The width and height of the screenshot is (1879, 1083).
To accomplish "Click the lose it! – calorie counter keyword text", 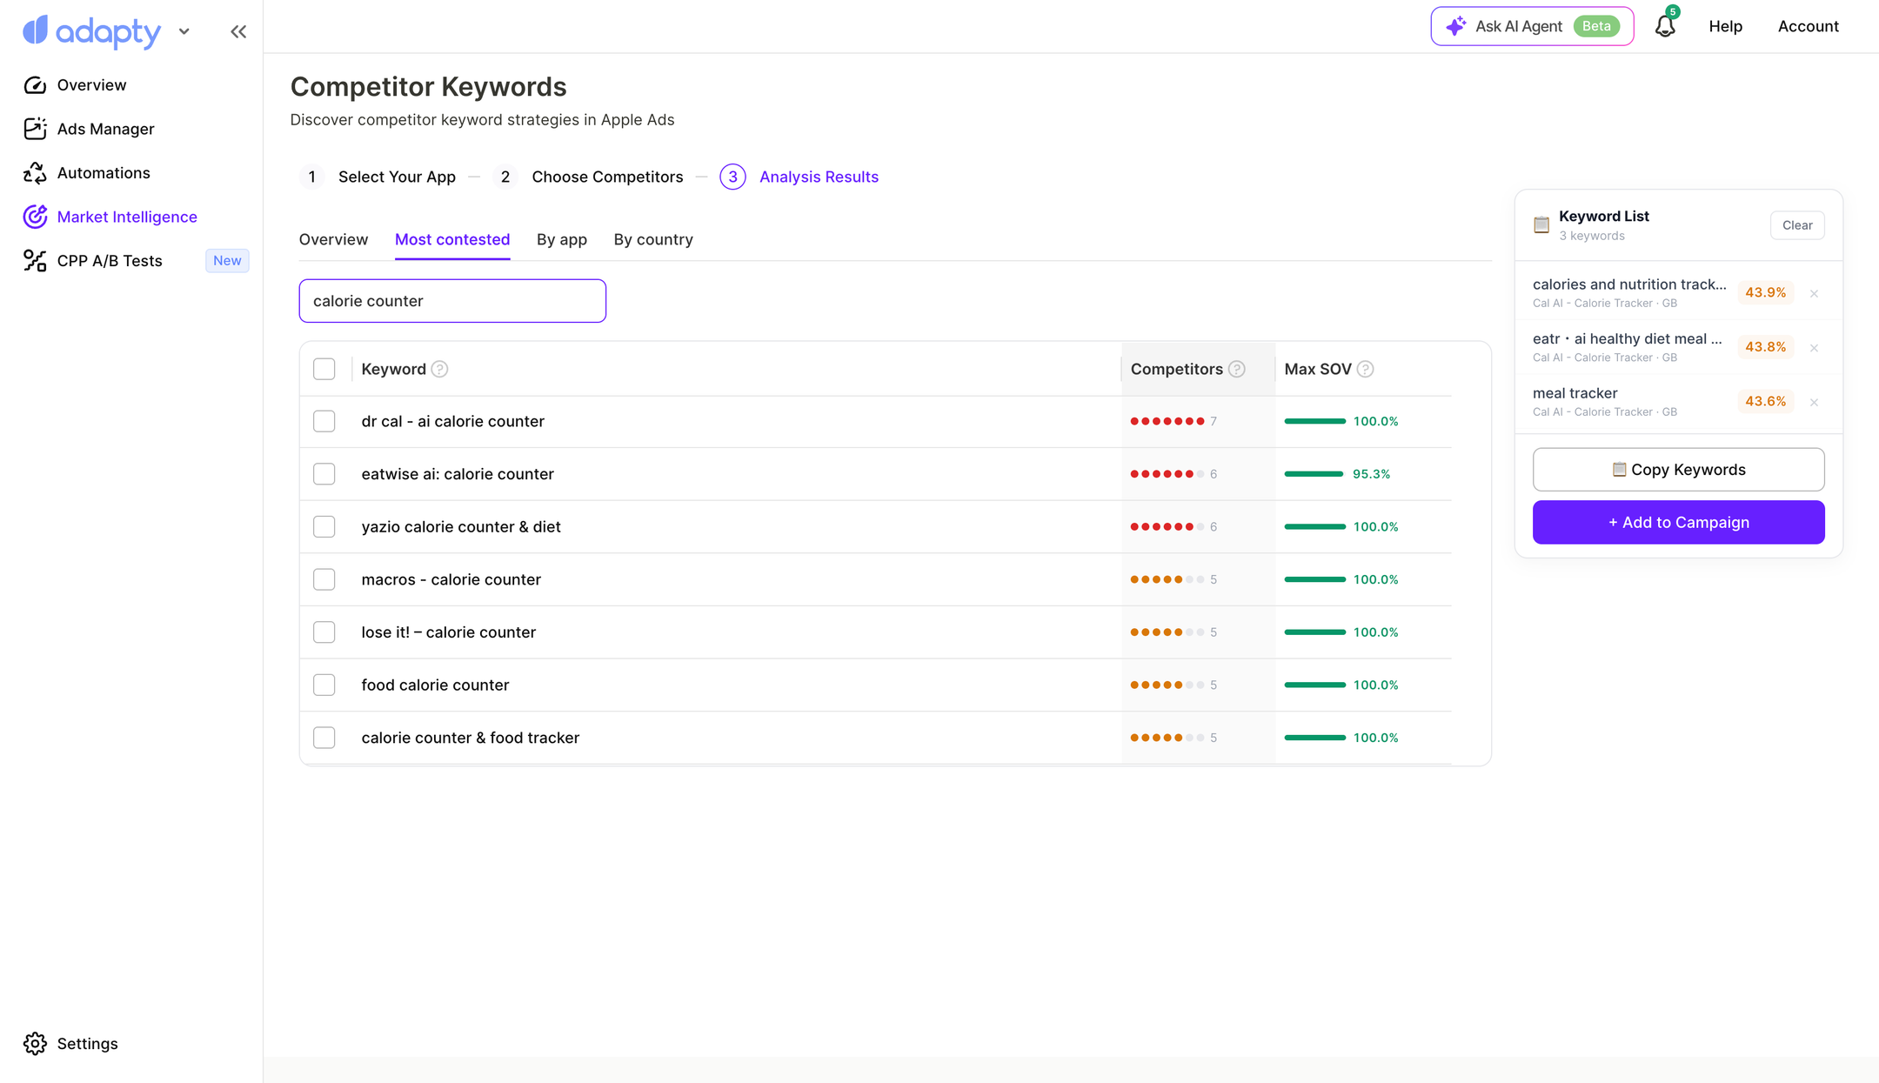I will click(x=449, y=632).
